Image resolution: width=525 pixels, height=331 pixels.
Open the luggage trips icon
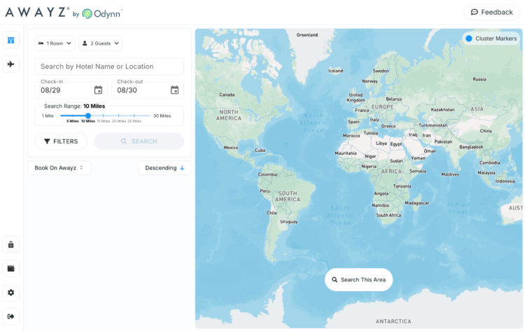pos(10,245)
